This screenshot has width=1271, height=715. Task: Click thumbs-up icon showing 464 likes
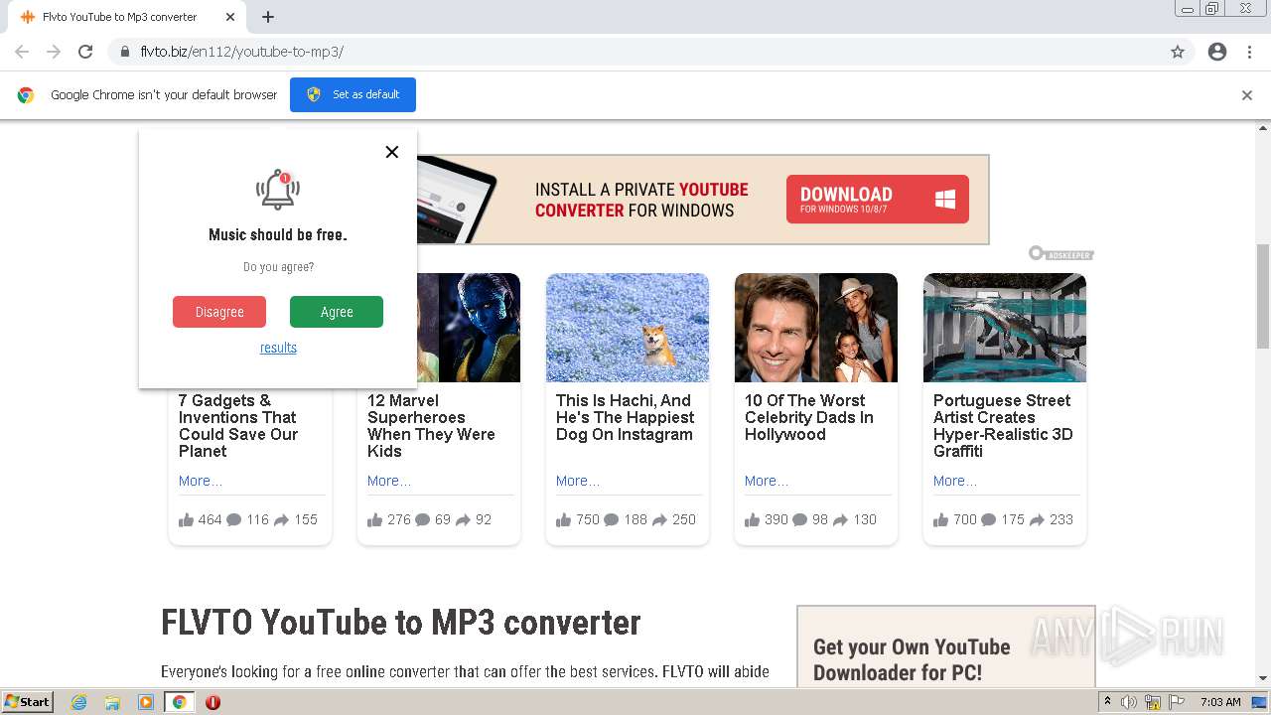click(186, 519)
